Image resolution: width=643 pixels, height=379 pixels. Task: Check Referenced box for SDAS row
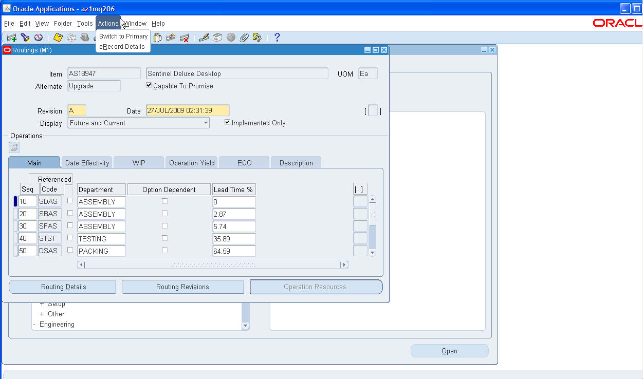[x=70, y=201]
